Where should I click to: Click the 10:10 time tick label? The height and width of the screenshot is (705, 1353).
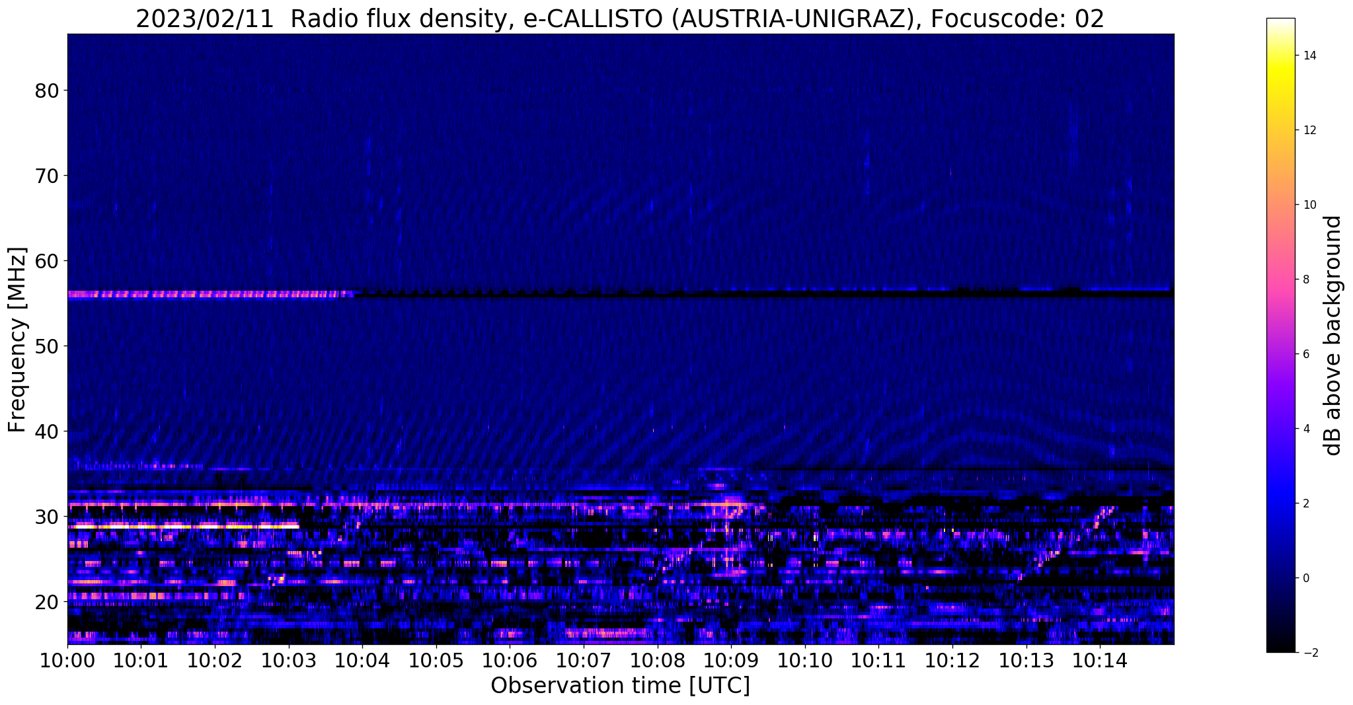pos(804,661)
